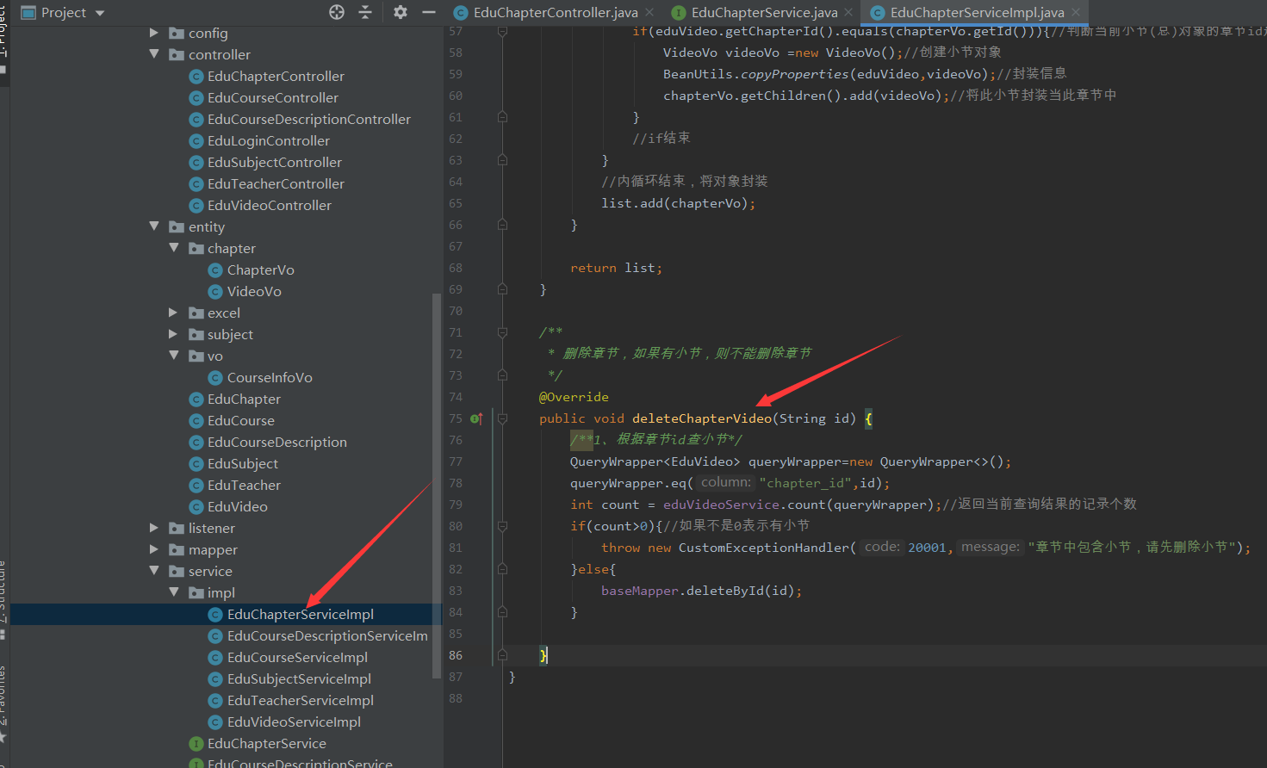
Task: Click EduSubjectServiceImpl class icon
Action: point(215,679)
